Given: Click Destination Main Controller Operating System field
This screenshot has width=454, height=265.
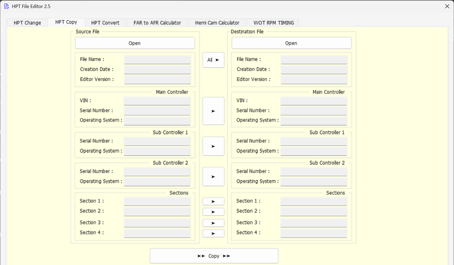Looking at the screenshot, I should pyautogui.click(x=314, y=120).
